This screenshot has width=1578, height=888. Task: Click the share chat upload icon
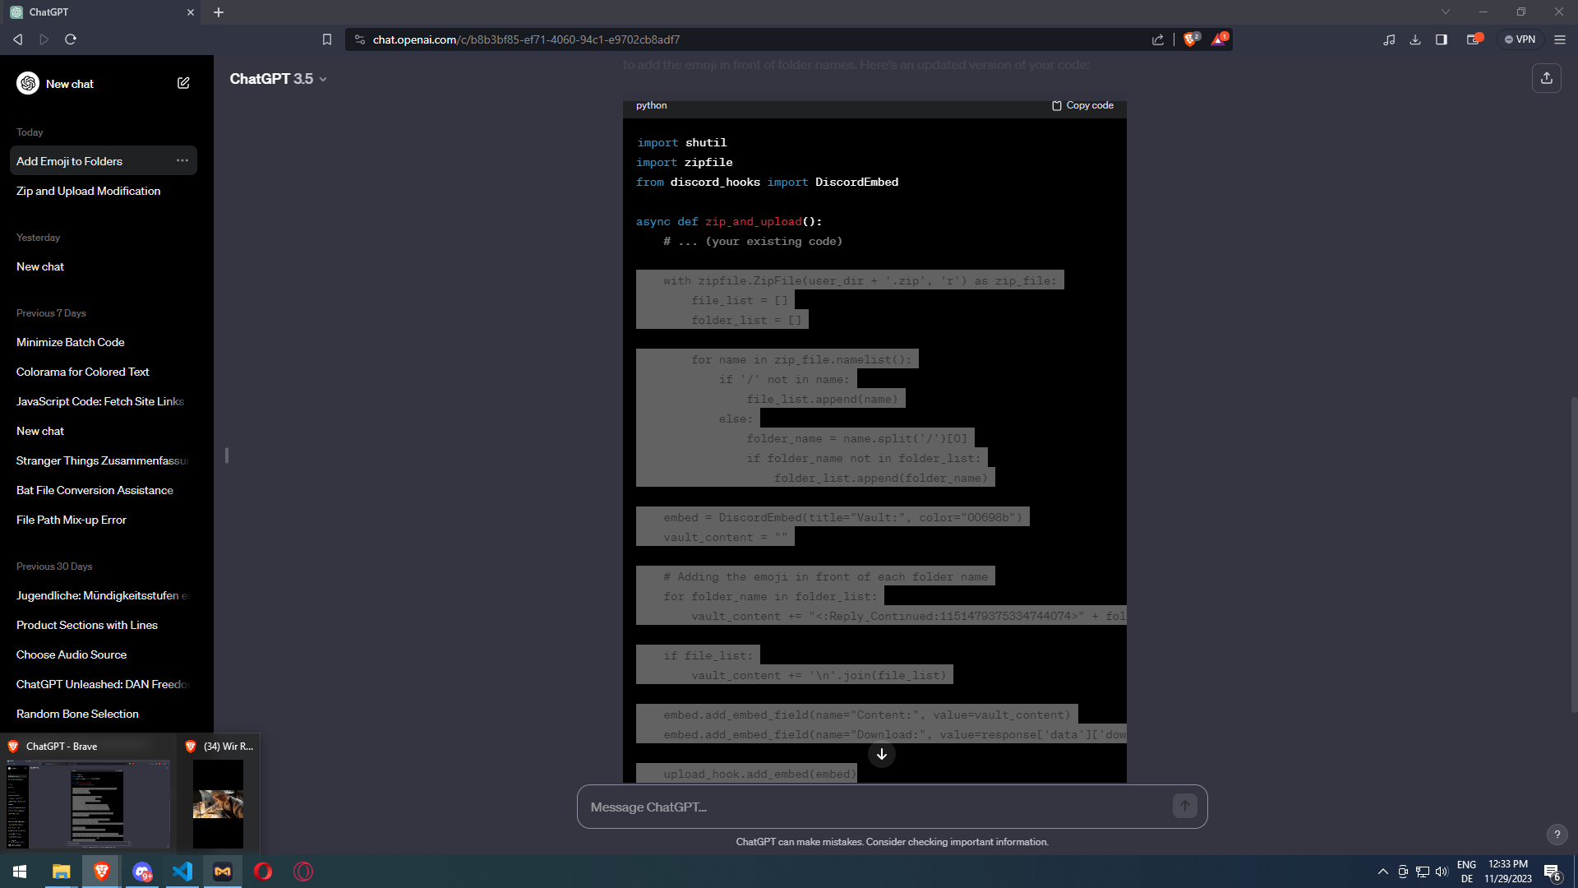[1546, 78]
